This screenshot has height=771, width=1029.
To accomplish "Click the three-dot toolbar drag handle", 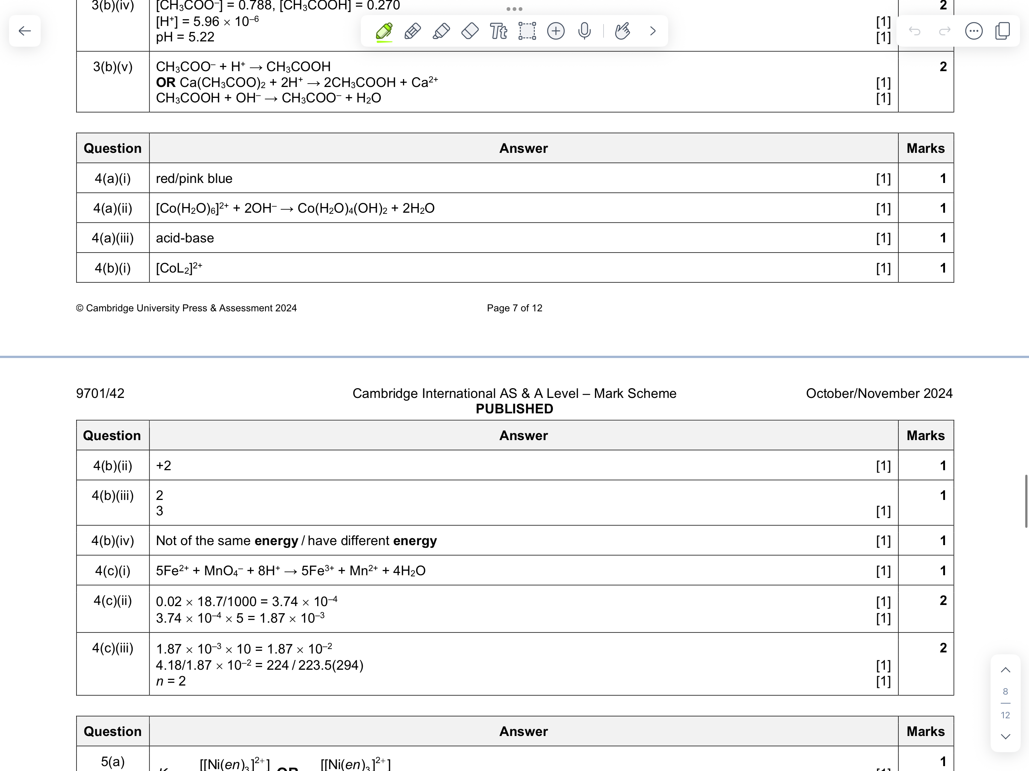I will pyautogui.click(x=514, y=9).
